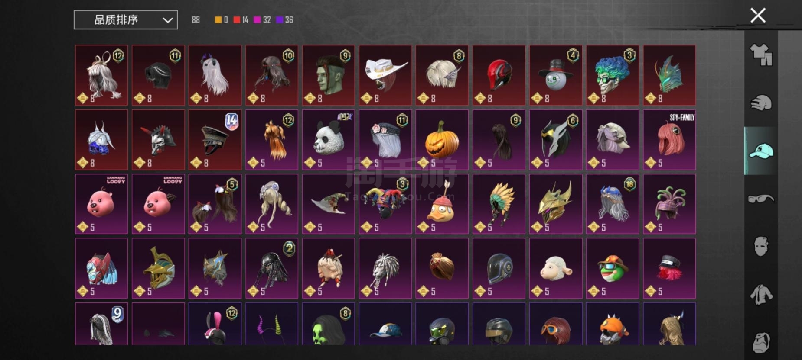
Task: Open the backpack category icon
Action: 761,343
